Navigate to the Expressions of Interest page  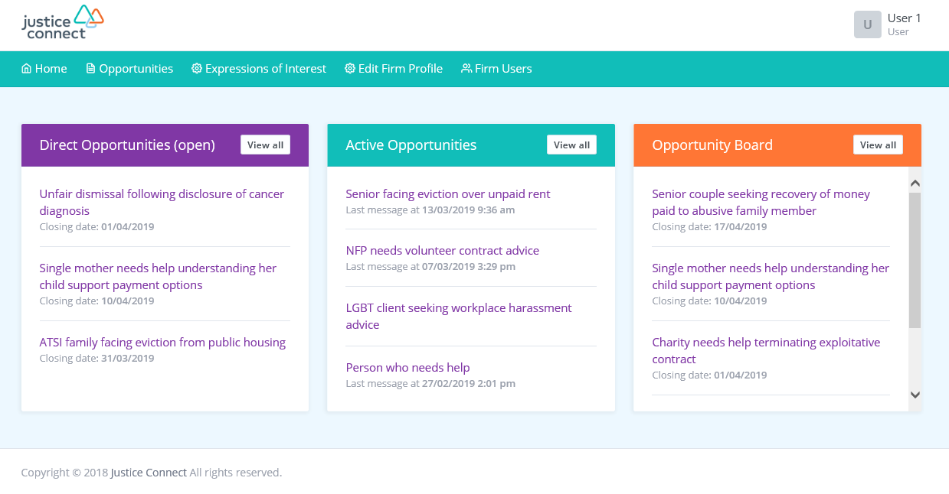(x=265, y=68)
